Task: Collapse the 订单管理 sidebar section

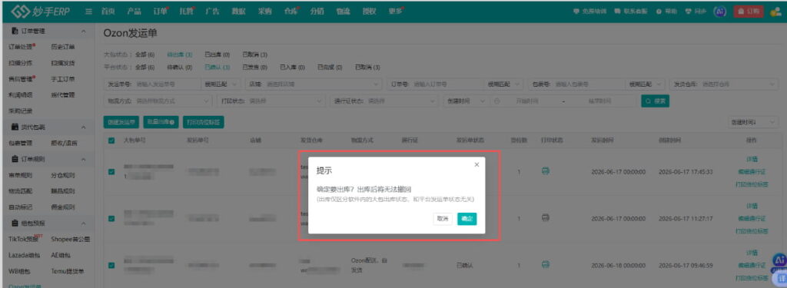Action: 84,31
